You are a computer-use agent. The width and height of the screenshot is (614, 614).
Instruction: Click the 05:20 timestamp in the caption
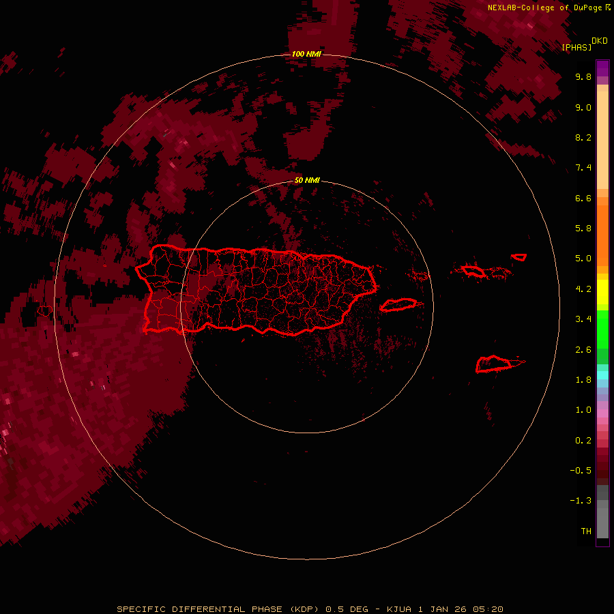tap(488, 609)
